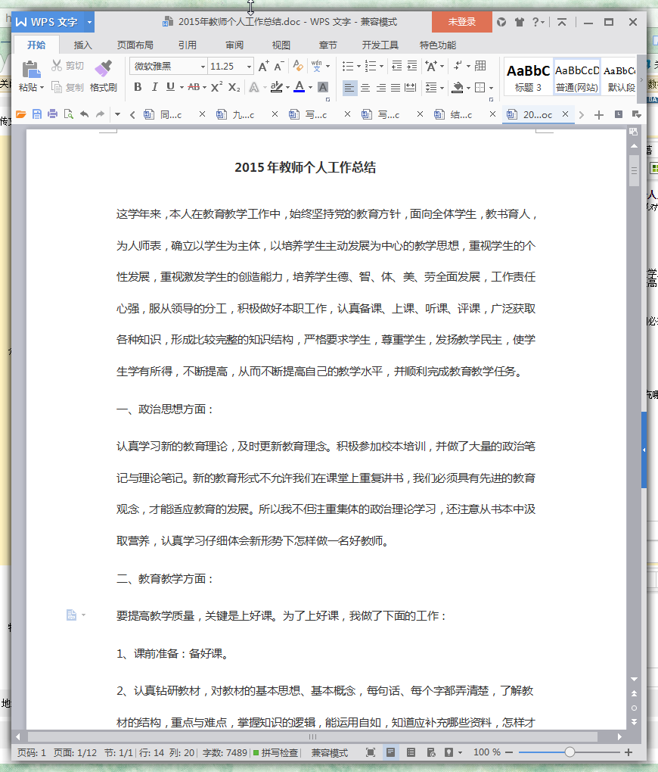Toggle underline formatting
Viewport: 658px width, 772px height.
pos(170,87)
